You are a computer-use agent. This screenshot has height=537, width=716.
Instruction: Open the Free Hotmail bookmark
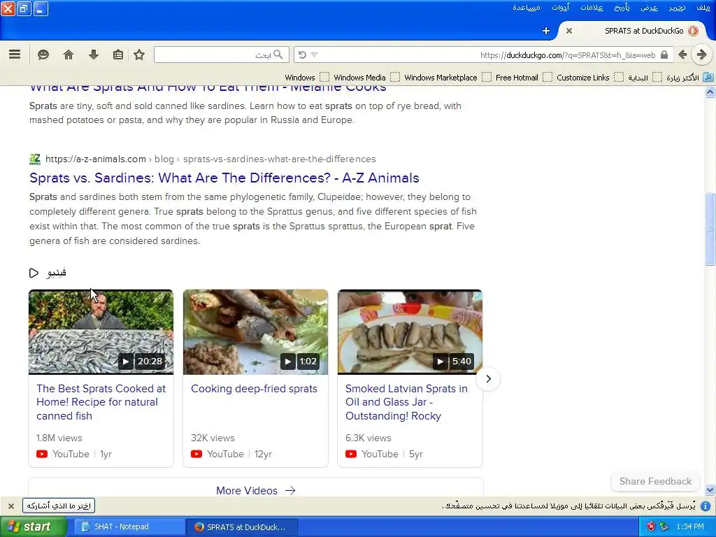(x=524, y=78)
